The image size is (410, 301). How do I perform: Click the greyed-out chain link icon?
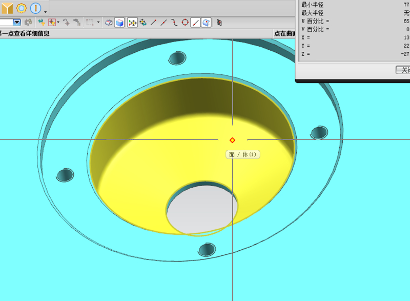click(28, 23)
